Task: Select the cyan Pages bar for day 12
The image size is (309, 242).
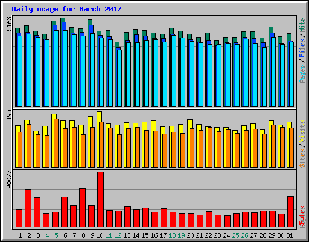Action: click(119, 78)
